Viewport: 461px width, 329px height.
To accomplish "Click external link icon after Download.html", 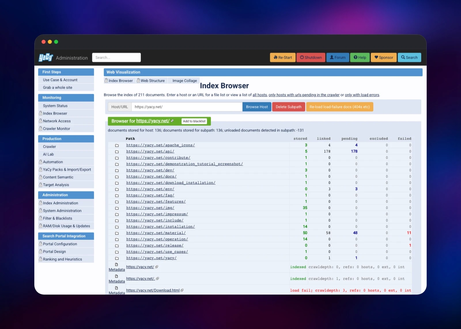I will 182,290.
